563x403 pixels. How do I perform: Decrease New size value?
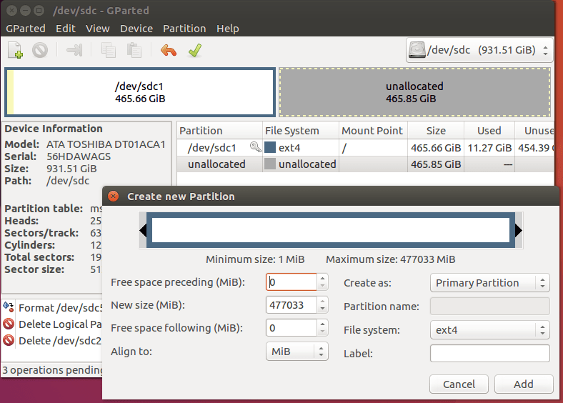tap(322, 309)
